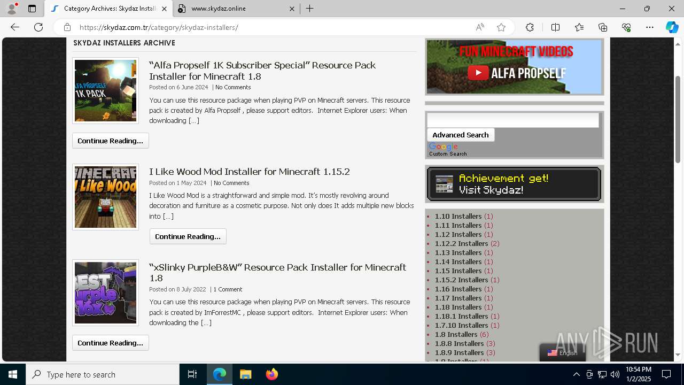Image resolution: width=684 pixels, height=385 pixels.
Task: Click the Achievement get Visit Skydaz banner
Action: [x=514, y=184]
